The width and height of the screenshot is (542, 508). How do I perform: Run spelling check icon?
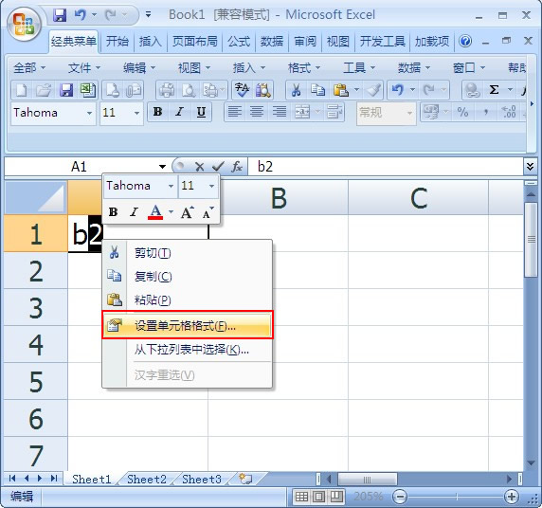[242, 90]
